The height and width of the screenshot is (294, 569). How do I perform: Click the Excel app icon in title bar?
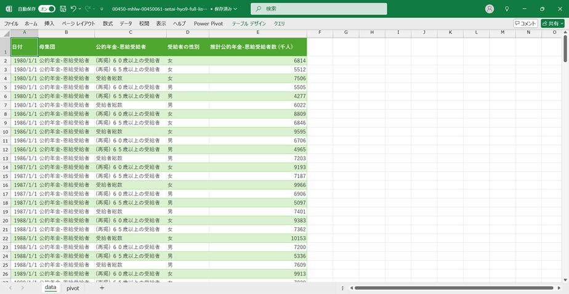pos(9,9)
